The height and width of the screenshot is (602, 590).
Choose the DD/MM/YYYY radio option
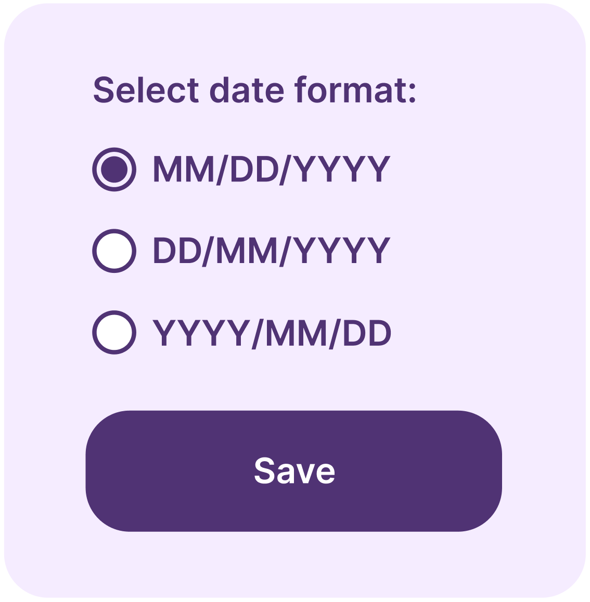pyautogui.click(x=114, y=251)
